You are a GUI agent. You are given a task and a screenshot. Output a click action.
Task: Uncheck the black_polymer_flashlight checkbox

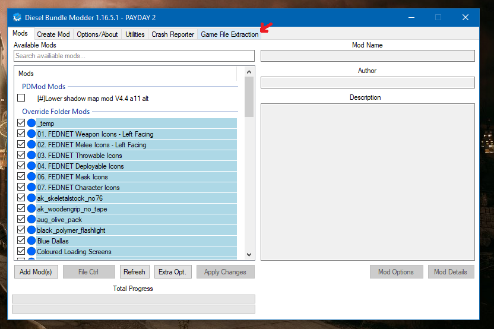click(x=21, y=230)
